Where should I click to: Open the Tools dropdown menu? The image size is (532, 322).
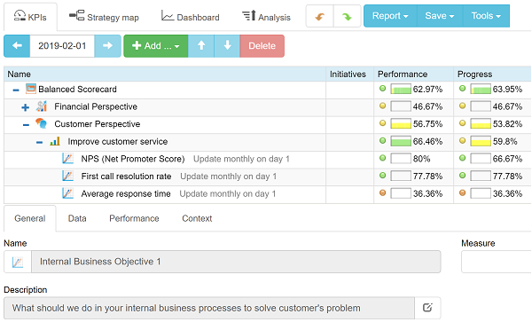coord(486,16)
